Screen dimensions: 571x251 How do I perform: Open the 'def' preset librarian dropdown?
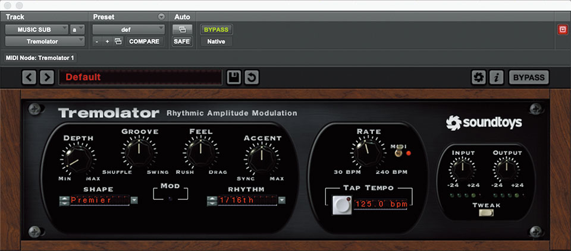click(x=128, y=30)
